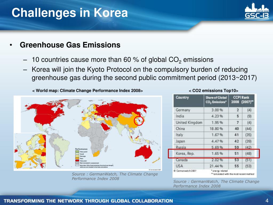The width and height of the screenshot is (273, 205).
Task: Click Russia's share value "5.69 %"
Action: pos(217,147)
